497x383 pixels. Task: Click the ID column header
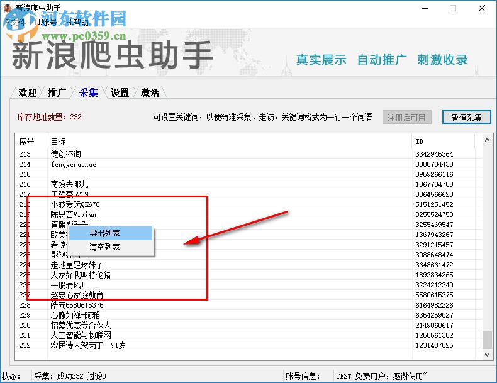(443, 142)
